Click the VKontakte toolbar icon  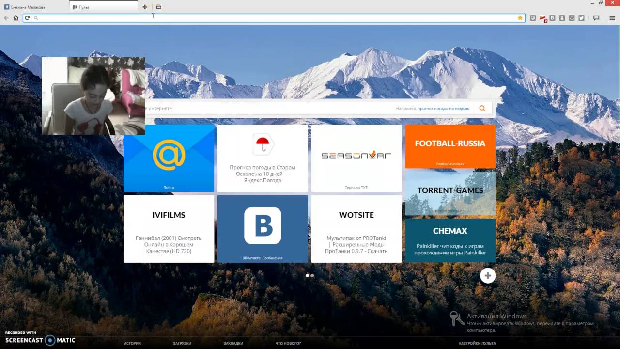pyautogui.click(x=552, y=18)
